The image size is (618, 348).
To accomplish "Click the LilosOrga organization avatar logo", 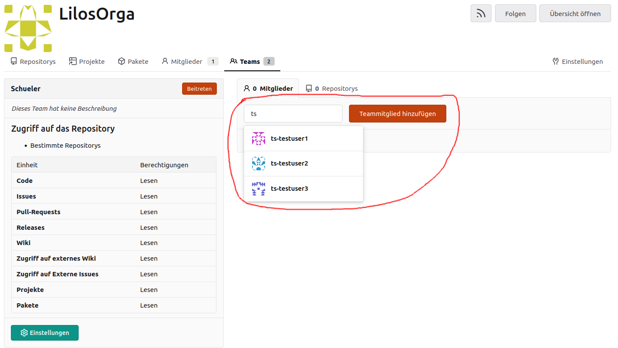I will pos(28,28).
